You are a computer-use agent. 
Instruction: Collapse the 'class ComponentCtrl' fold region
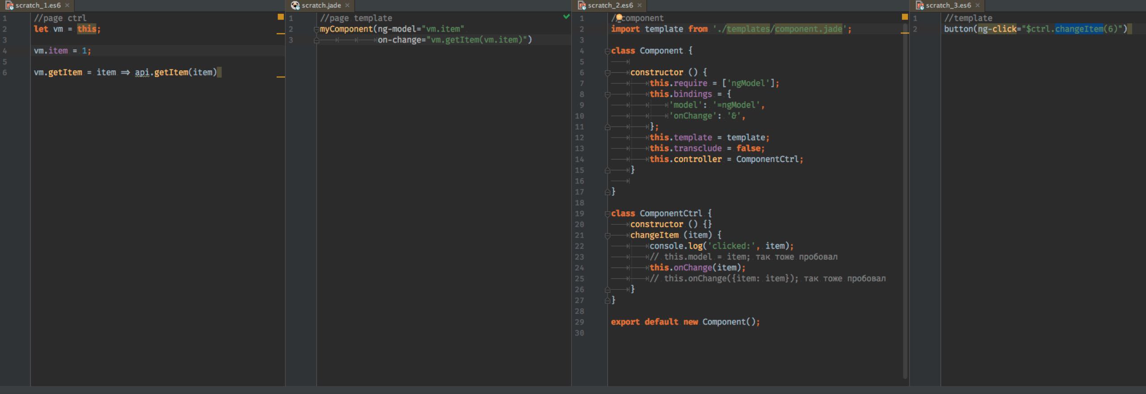(607, 214)
